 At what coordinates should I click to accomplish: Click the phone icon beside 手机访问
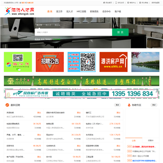pyautogui.click(x=116, y=3)
